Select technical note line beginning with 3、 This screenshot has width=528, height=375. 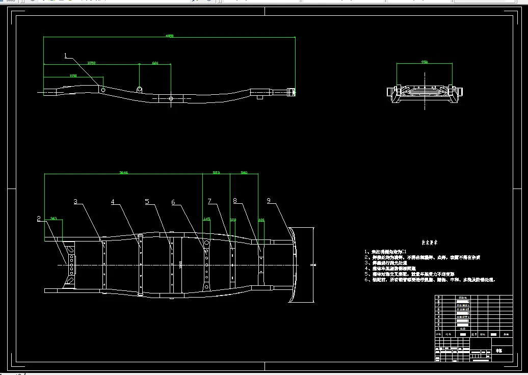click(386, 263)
